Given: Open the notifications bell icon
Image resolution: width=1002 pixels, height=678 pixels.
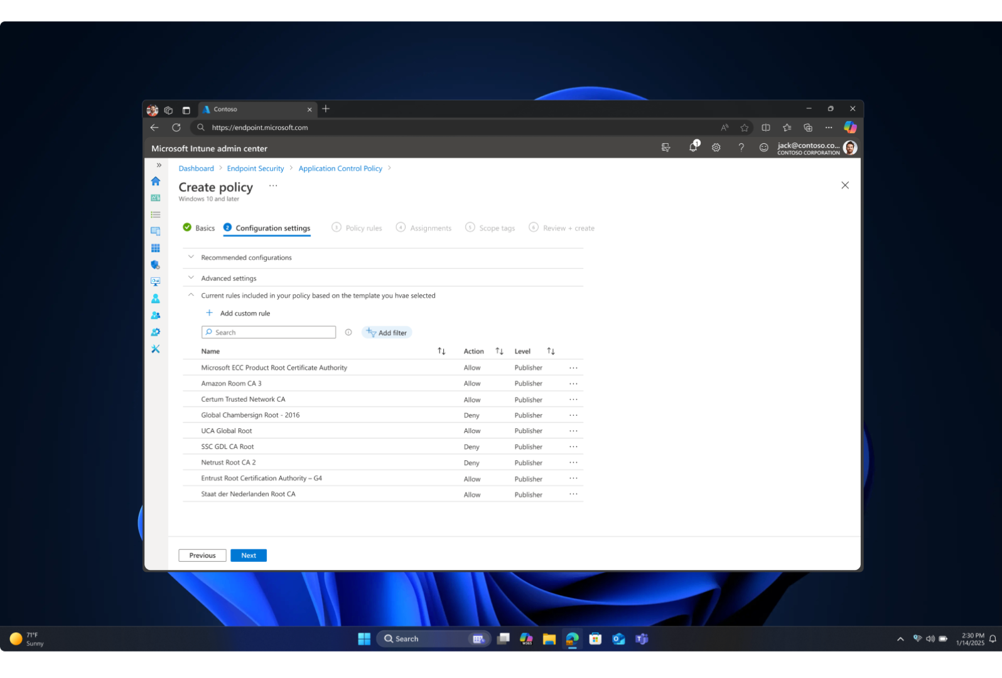Looking at the screenshot, I should tap(693, 147).
